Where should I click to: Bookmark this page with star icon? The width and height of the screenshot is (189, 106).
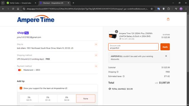tap(151, 9)
